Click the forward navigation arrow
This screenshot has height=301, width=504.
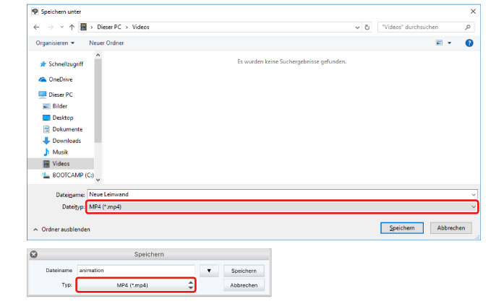[51, 27]
